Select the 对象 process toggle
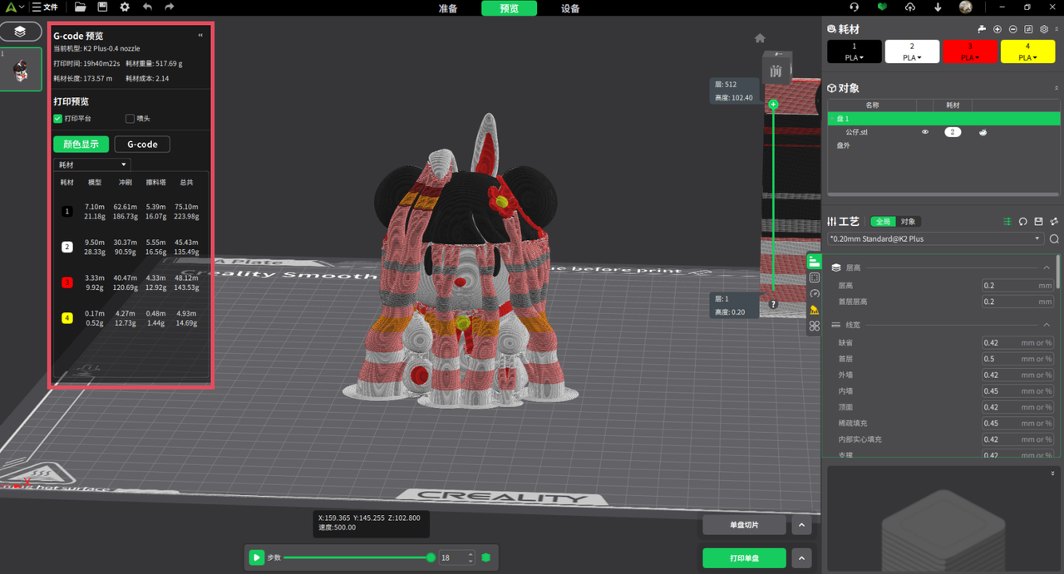 click(908, 222)
